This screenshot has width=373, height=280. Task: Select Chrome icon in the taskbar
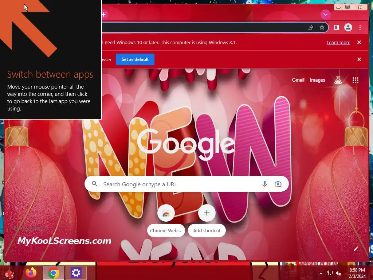(53, 273)
